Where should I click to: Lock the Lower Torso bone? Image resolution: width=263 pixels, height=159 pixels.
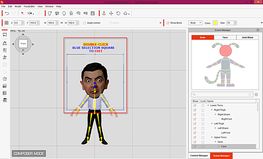click(203, 105)
